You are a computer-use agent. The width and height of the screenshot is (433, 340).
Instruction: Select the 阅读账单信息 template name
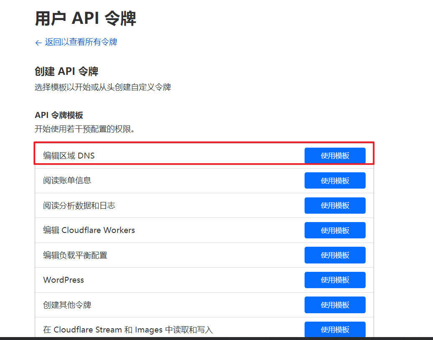pos(67,181)
